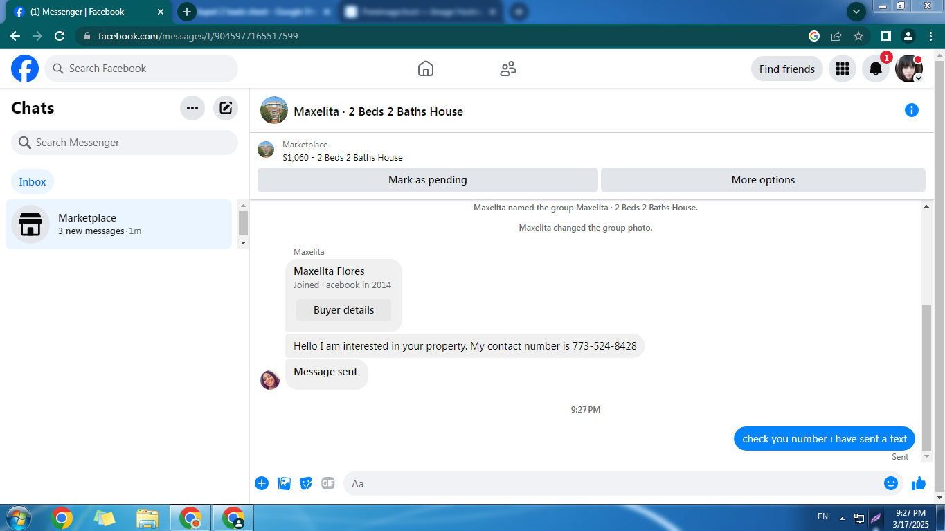945x531 pixels.
Task: Click the Find friends button
Action: coord(787,69)
